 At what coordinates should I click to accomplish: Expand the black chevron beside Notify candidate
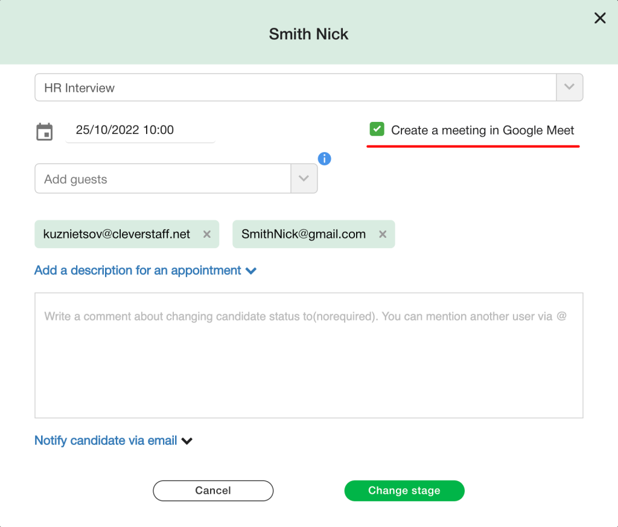pyautogui.click(x=187, y=441)
